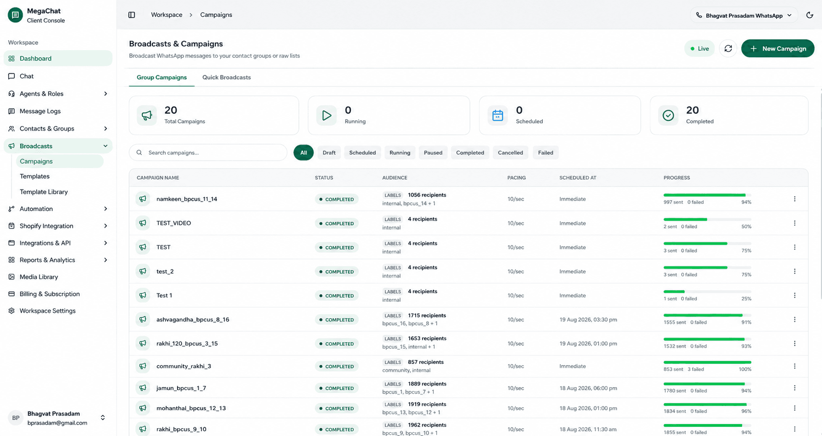The height and width of the screenshot is (436, 822).
Task: Open the Bhagvat Prasadam user menu
Action: point(58,418)
